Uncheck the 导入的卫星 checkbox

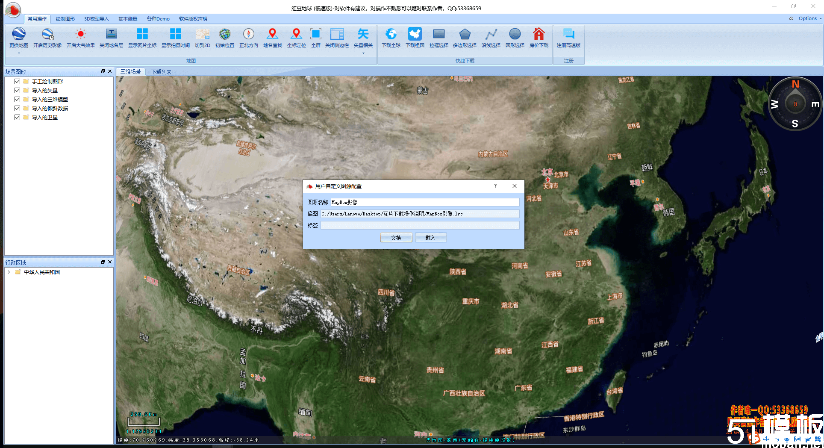coord(17,117)
